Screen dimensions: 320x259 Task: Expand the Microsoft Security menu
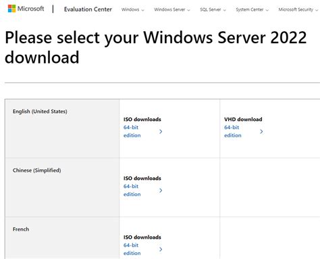pos(298,9)
